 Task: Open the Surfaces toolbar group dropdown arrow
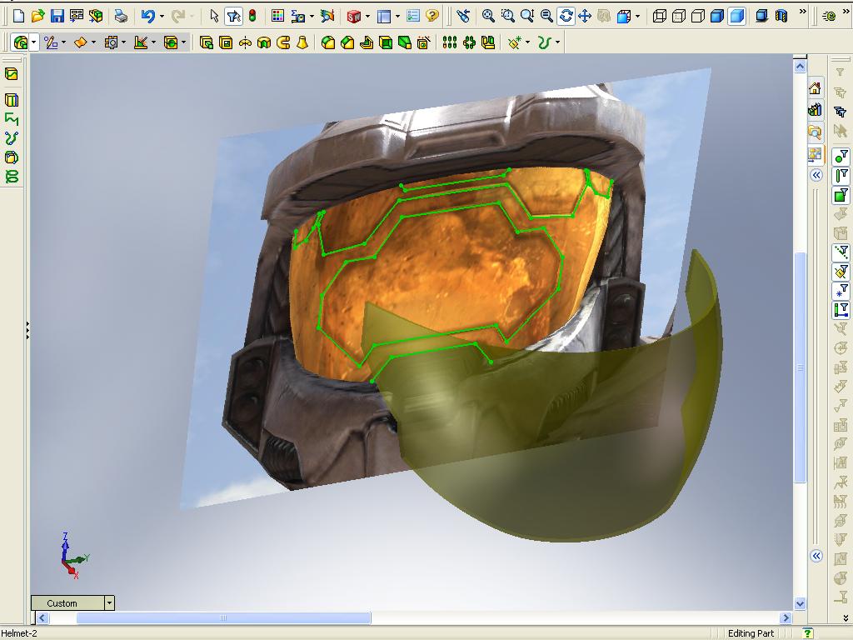[93, 42]
